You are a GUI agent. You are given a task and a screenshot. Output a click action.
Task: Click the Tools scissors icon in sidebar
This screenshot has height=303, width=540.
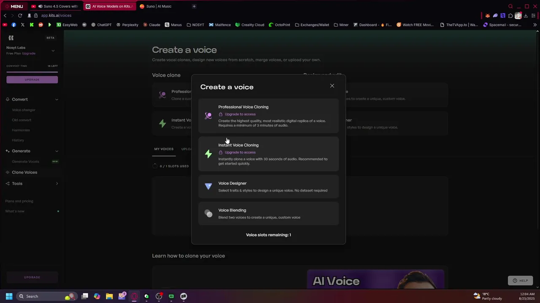click(x=8, y=183)
